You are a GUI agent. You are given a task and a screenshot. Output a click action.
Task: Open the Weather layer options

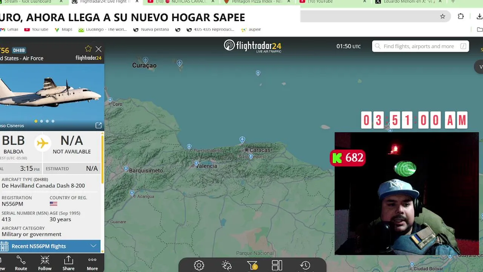coord(227,265)
